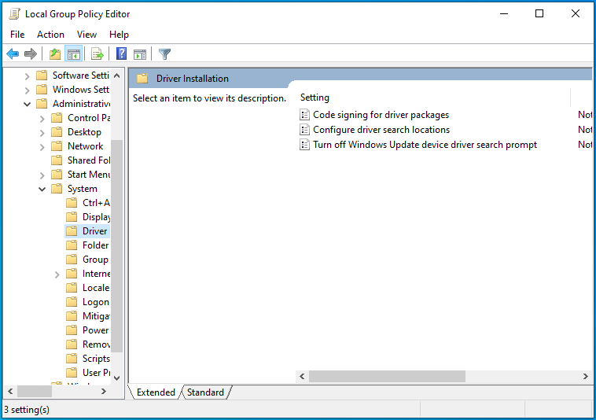Click the Back arrow toolbar icon
Viewport: 596px width, 420px height.
(13, 54)
